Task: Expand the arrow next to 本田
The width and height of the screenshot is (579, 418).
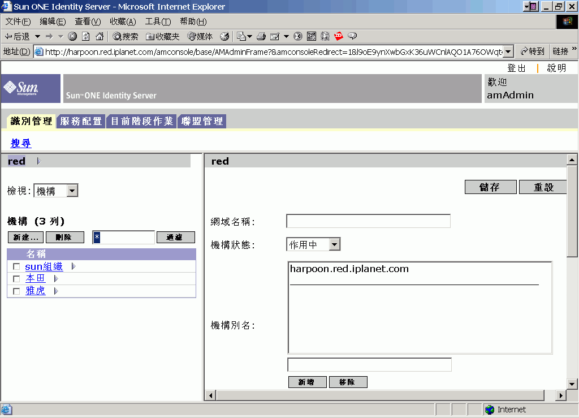Action: pyautogui.click(x=56, y=278)
